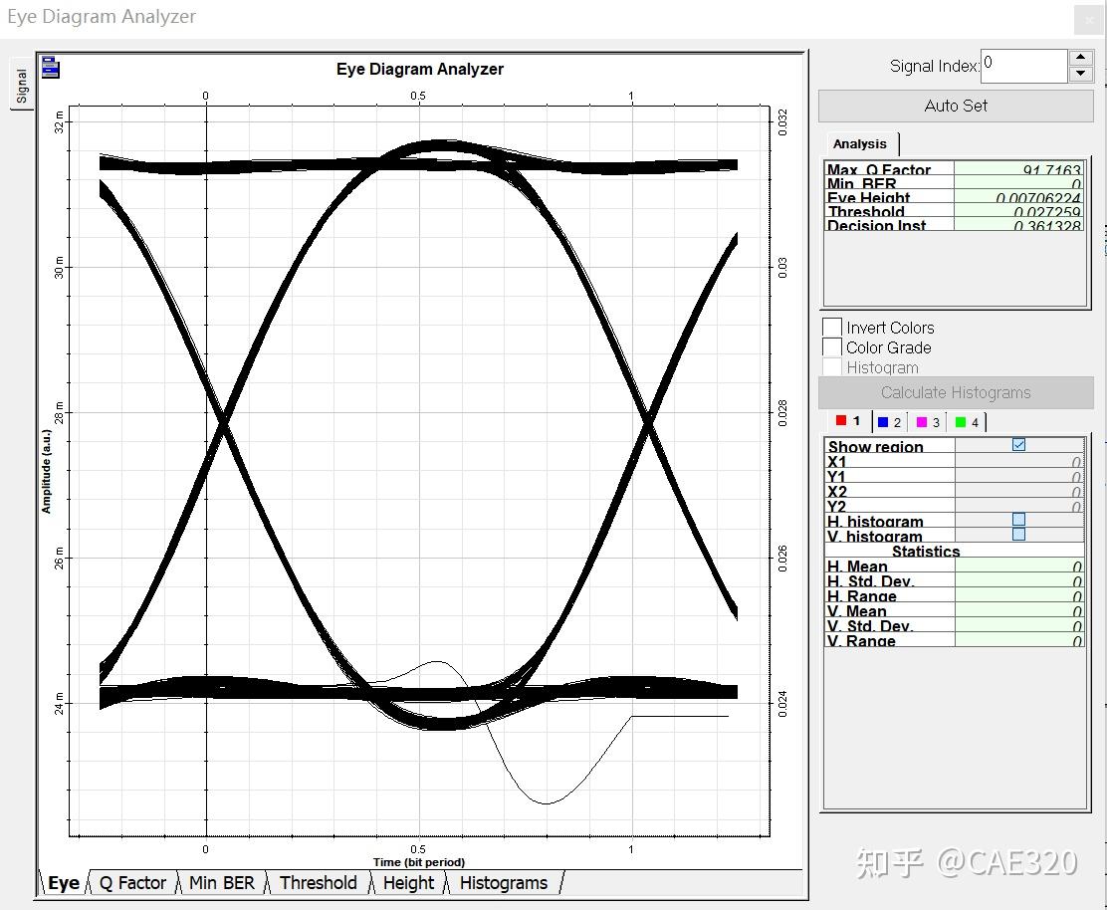Enable the Invert Colors checkbox

point(832,328)
